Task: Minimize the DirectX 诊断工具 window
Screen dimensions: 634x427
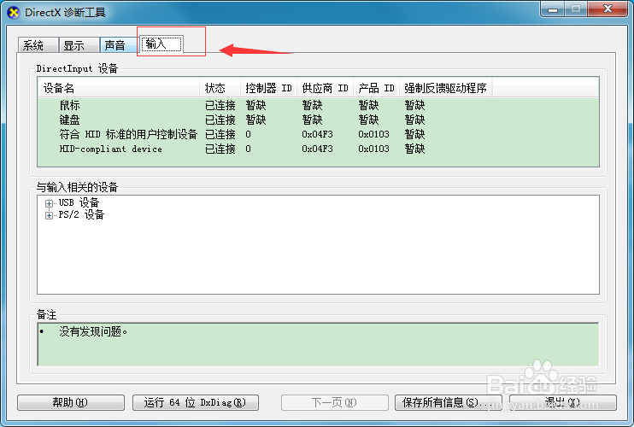Action: tap(553, 9)
